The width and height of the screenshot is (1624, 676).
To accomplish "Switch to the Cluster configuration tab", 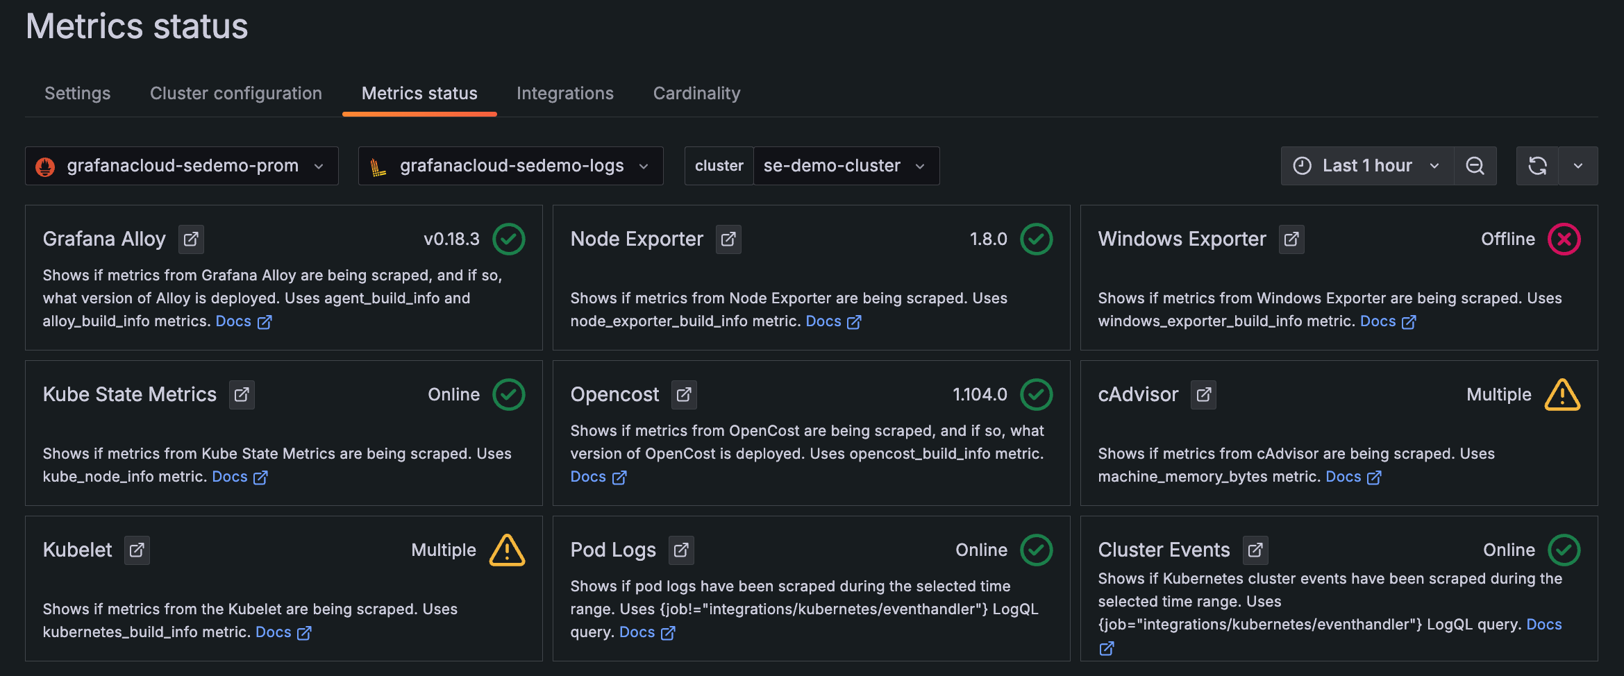I will 236,94.
